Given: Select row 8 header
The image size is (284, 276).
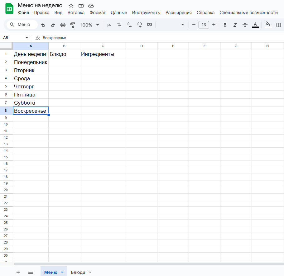Looking at the screenshot, I should pyautogui.click(x=6, y=111).
